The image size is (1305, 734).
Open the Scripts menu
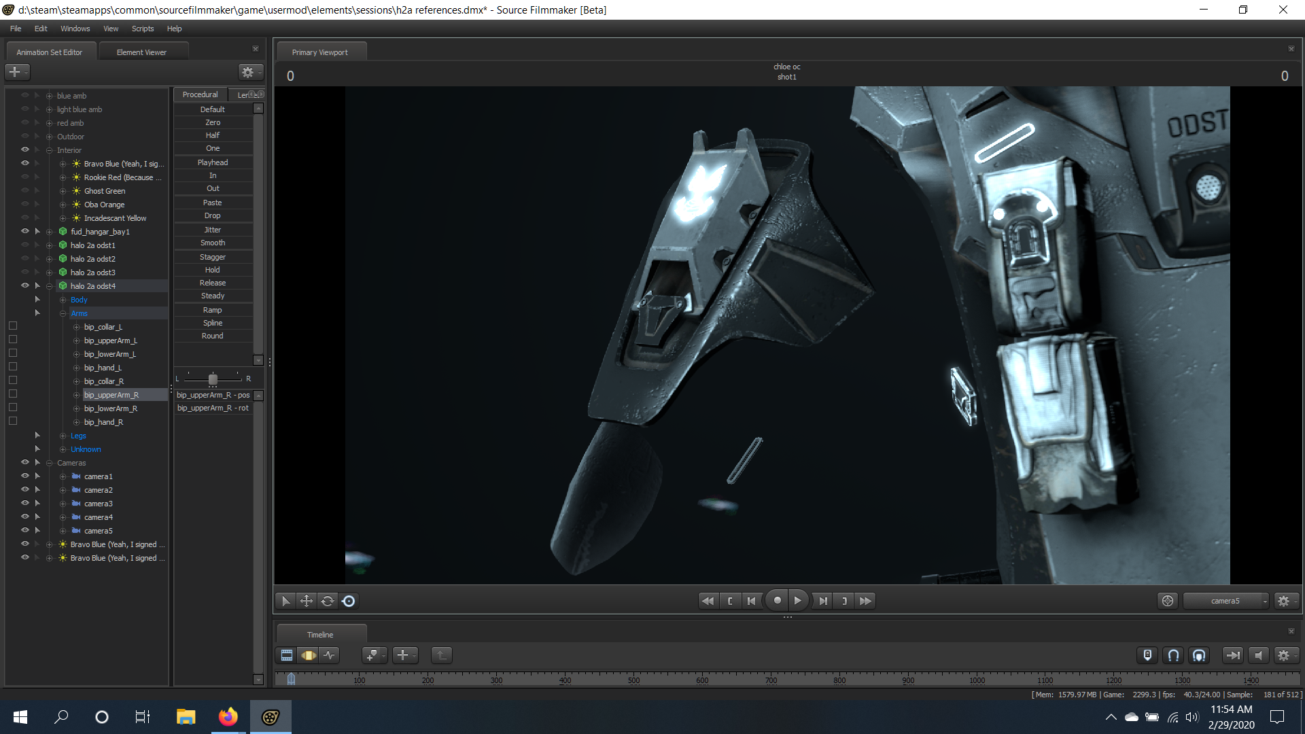point(143,29)
